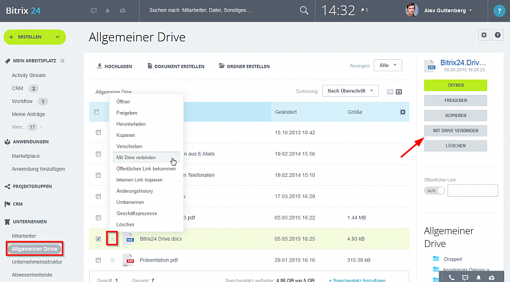510x282 pixels.
Task: Click Dokument erstellen button
Action: click(176, 66)
